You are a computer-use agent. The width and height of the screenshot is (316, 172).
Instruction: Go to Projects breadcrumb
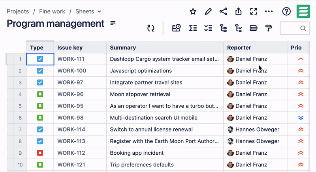(18, 11)
